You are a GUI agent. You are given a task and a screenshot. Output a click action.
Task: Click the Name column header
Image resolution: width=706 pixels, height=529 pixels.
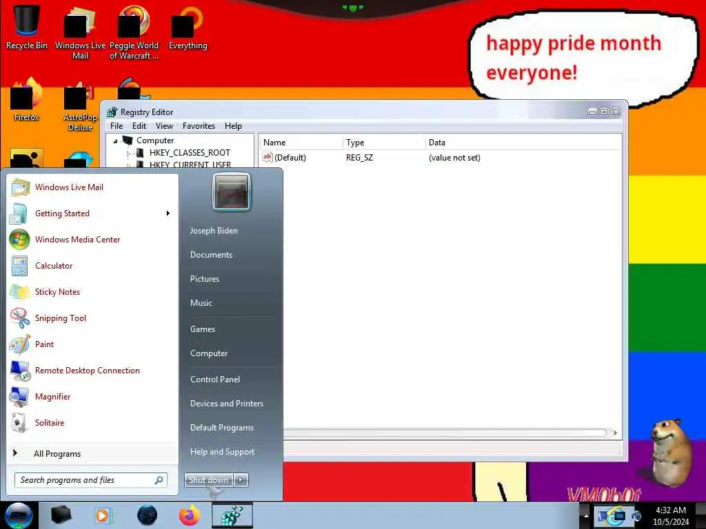pyautogui.click(x=301, y=143)
